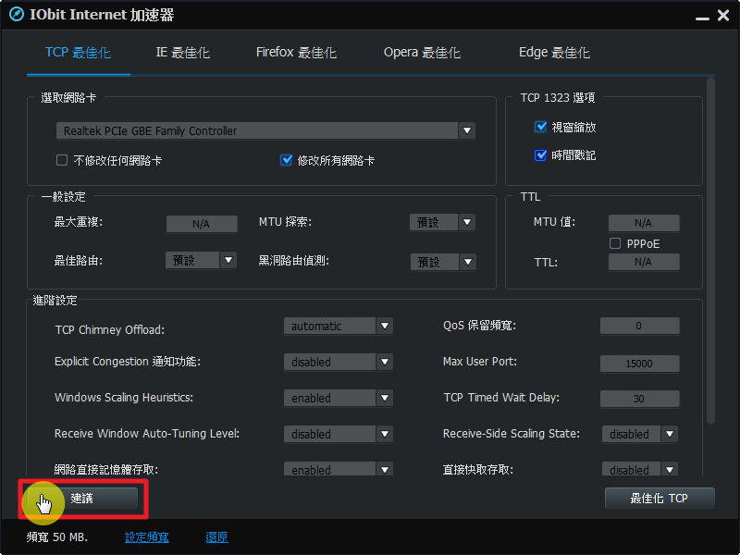Click the 設定頻寬 link
The height and width of the screenshot is (555, 740).
coord(147,537)
